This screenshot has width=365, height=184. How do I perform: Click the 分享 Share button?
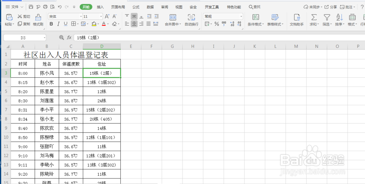(331, 7)
